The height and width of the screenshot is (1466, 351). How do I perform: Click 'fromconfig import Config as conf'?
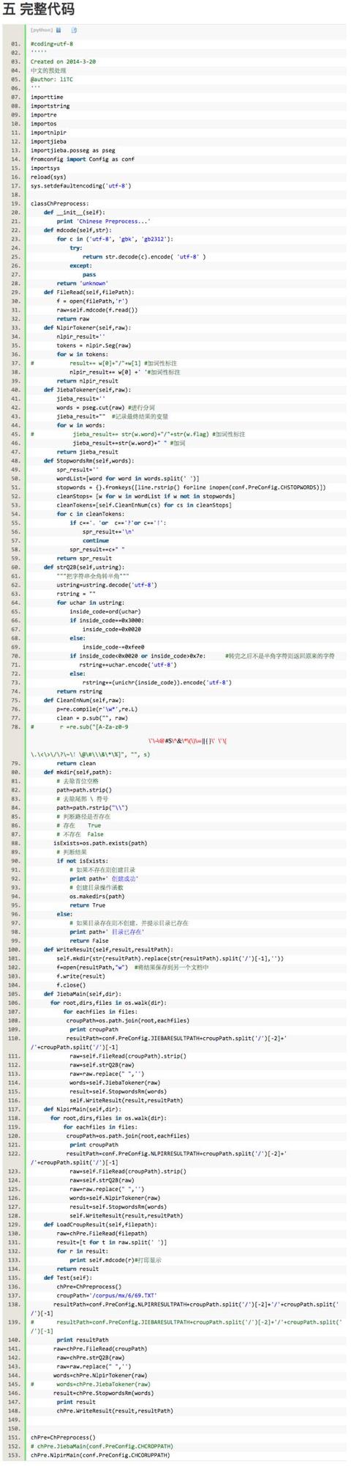[83, 159]
